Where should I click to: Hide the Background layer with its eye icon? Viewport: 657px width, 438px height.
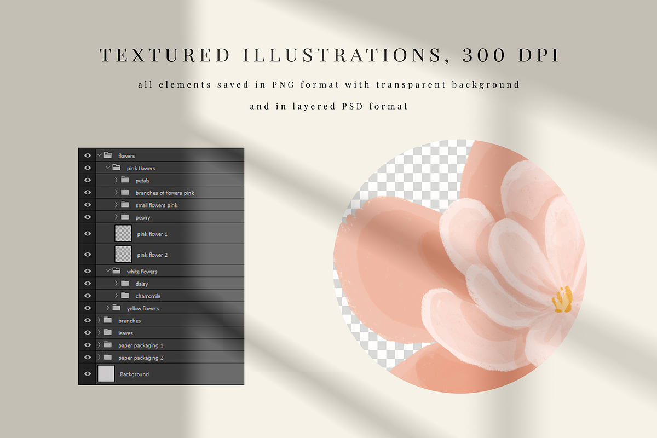coord(87,374)
